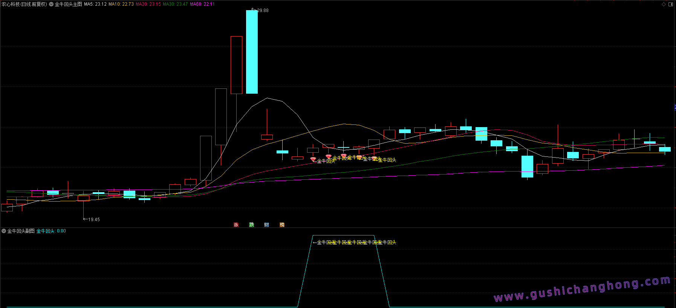Viewport: 676px width, 308px height.
Task: Click the 金牛回头副图 indicator name
Action: point(21,231)
